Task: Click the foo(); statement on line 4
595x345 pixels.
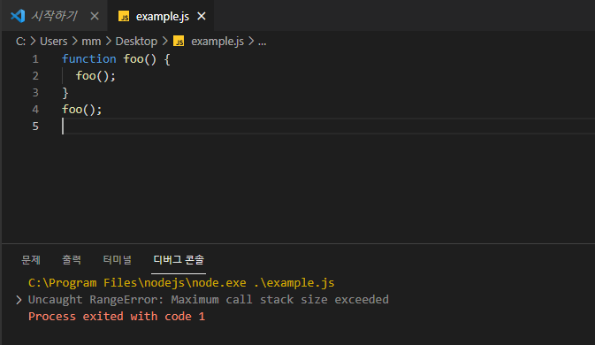Action: point(82,110)
